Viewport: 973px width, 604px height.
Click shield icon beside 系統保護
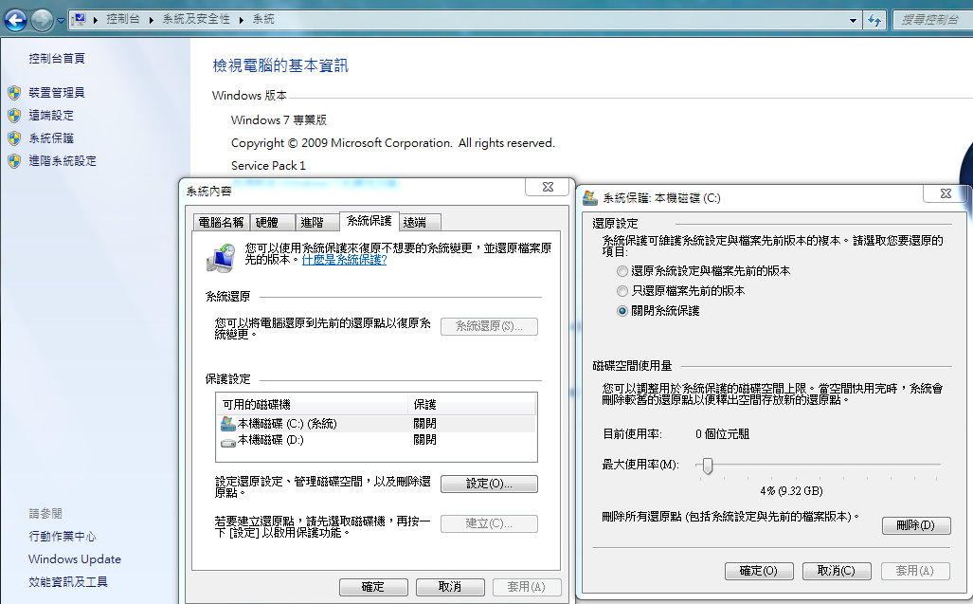coord(14,138)
